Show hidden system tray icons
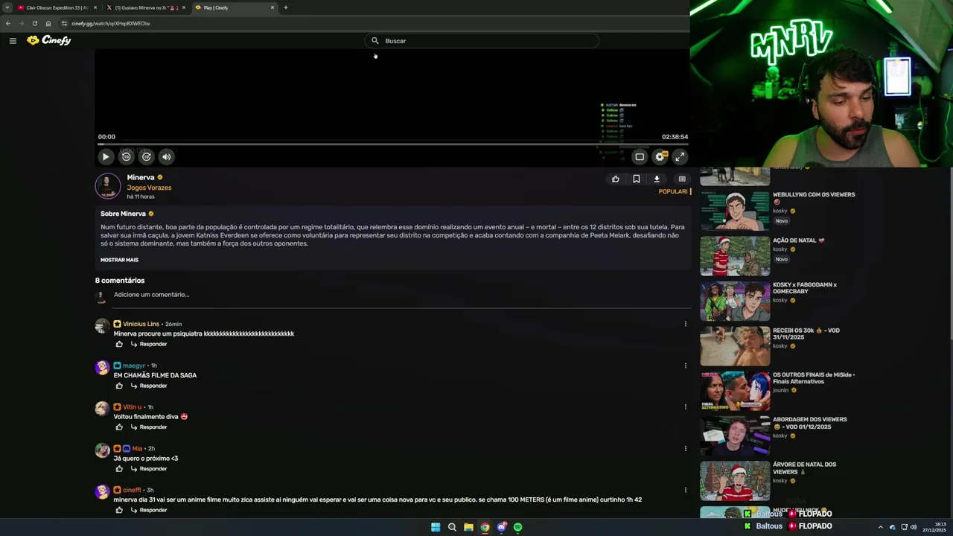This screenshot has width=953, height=536. pyautogui.click(x=880, y=527)
